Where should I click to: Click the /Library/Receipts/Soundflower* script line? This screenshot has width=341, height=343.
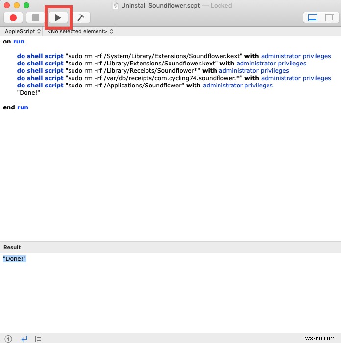pyautogui.click(x=153, y=71)
